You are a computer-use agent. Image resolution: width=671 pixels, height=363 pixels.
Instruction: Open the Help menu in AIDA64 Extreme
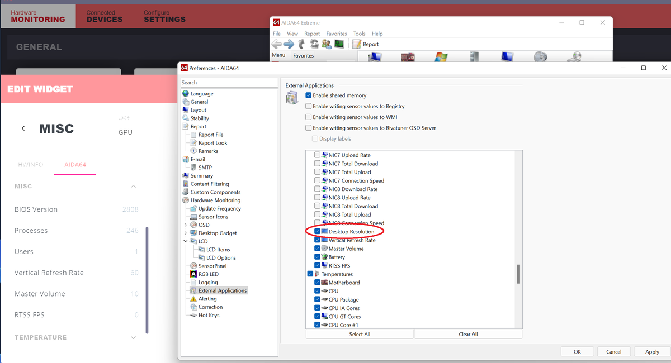[x=377, y=34]
